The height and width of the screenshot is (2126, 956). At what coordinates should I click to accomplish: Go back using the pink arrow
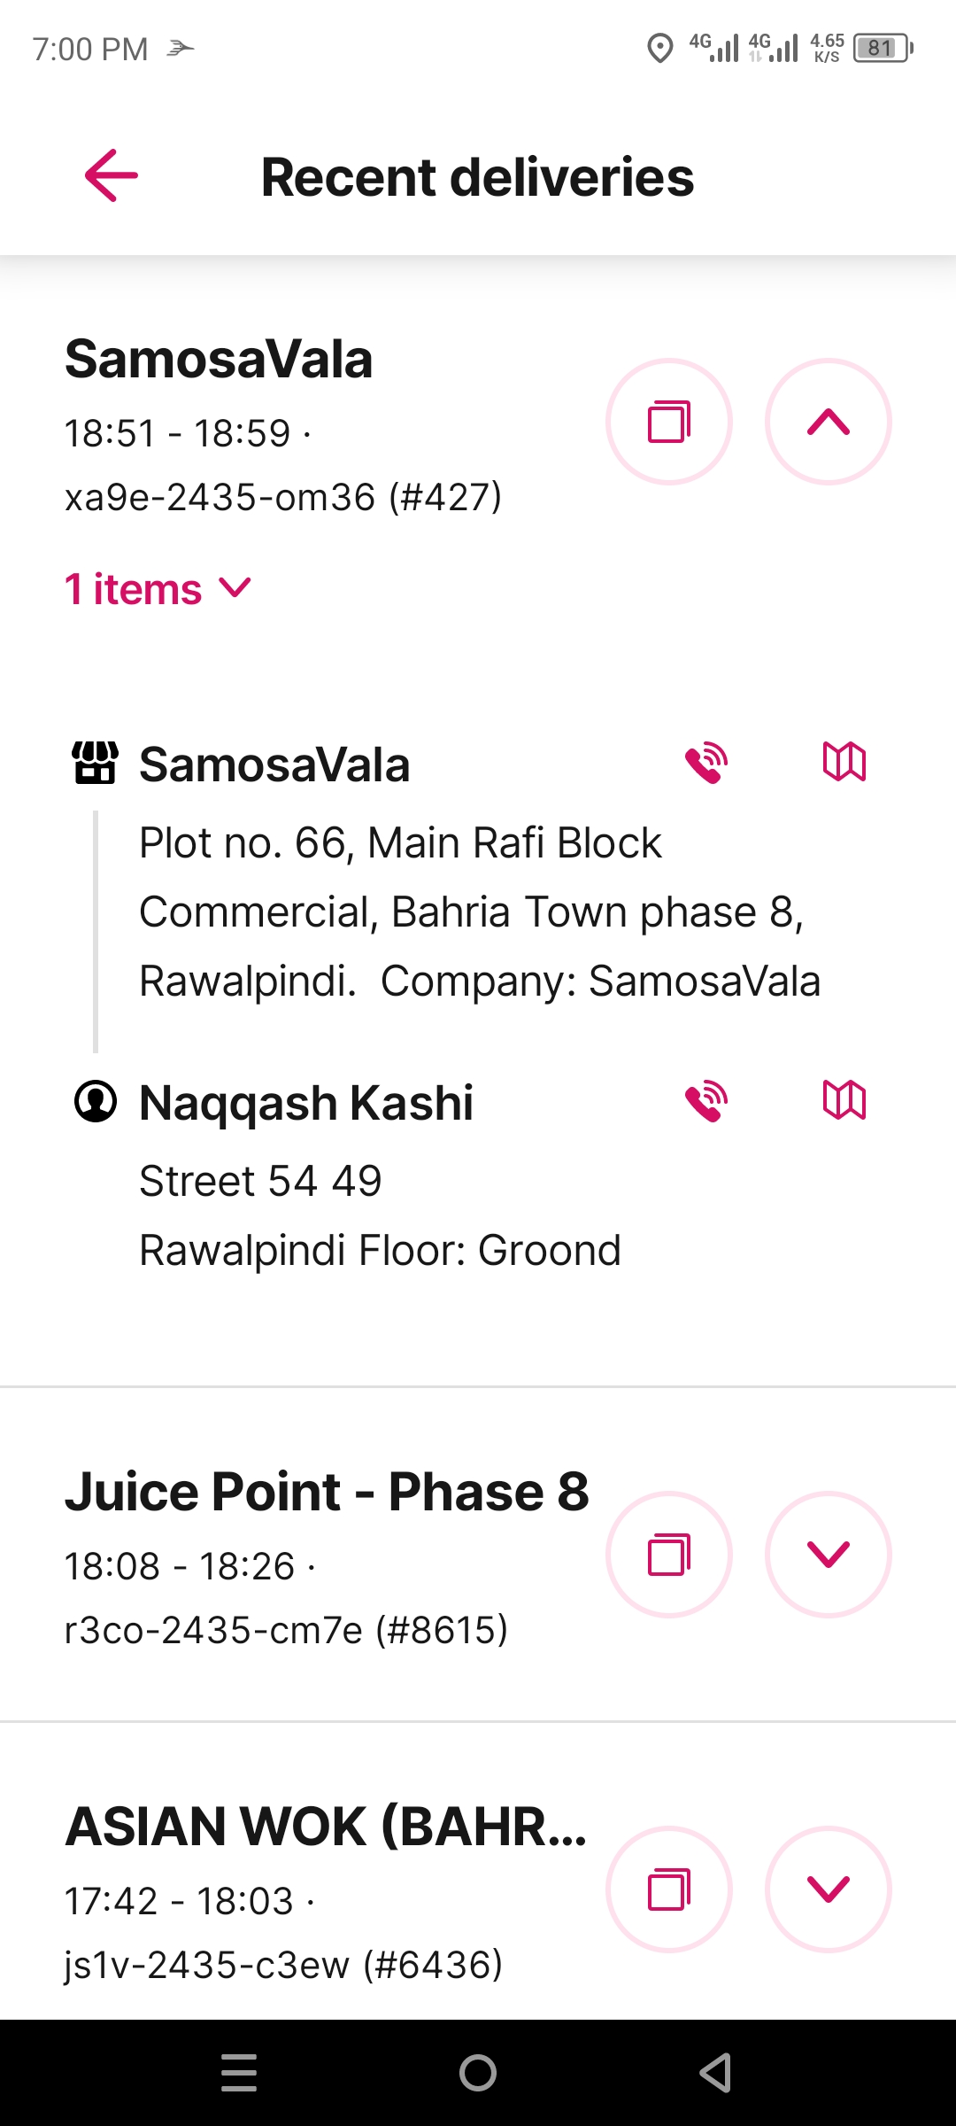[112, 175]
